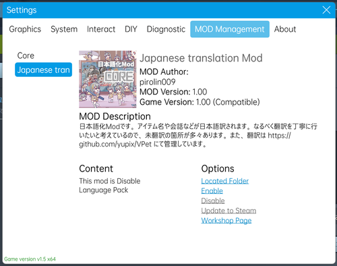
Task: Enable the Japanese translation mod
Action: pyautogui.click(x=212, y=191)
